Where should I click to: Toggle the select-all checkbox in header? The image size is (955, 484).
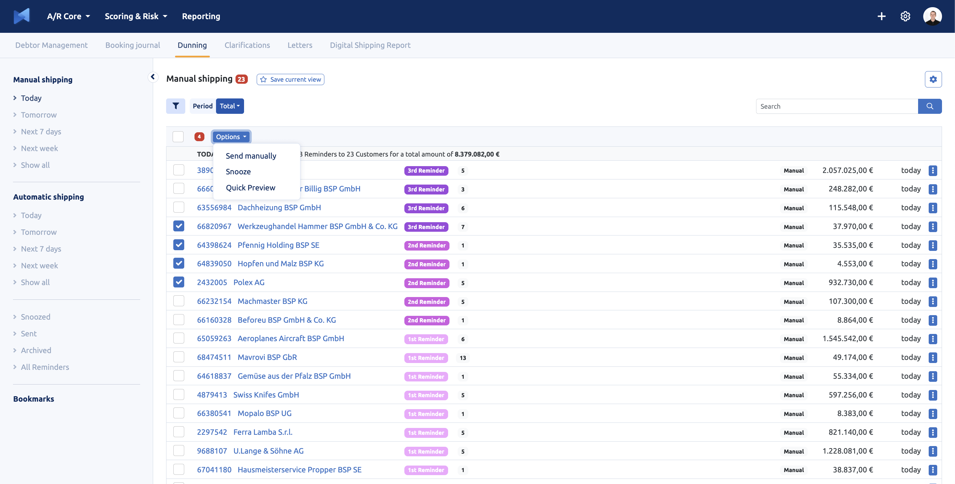178,137
